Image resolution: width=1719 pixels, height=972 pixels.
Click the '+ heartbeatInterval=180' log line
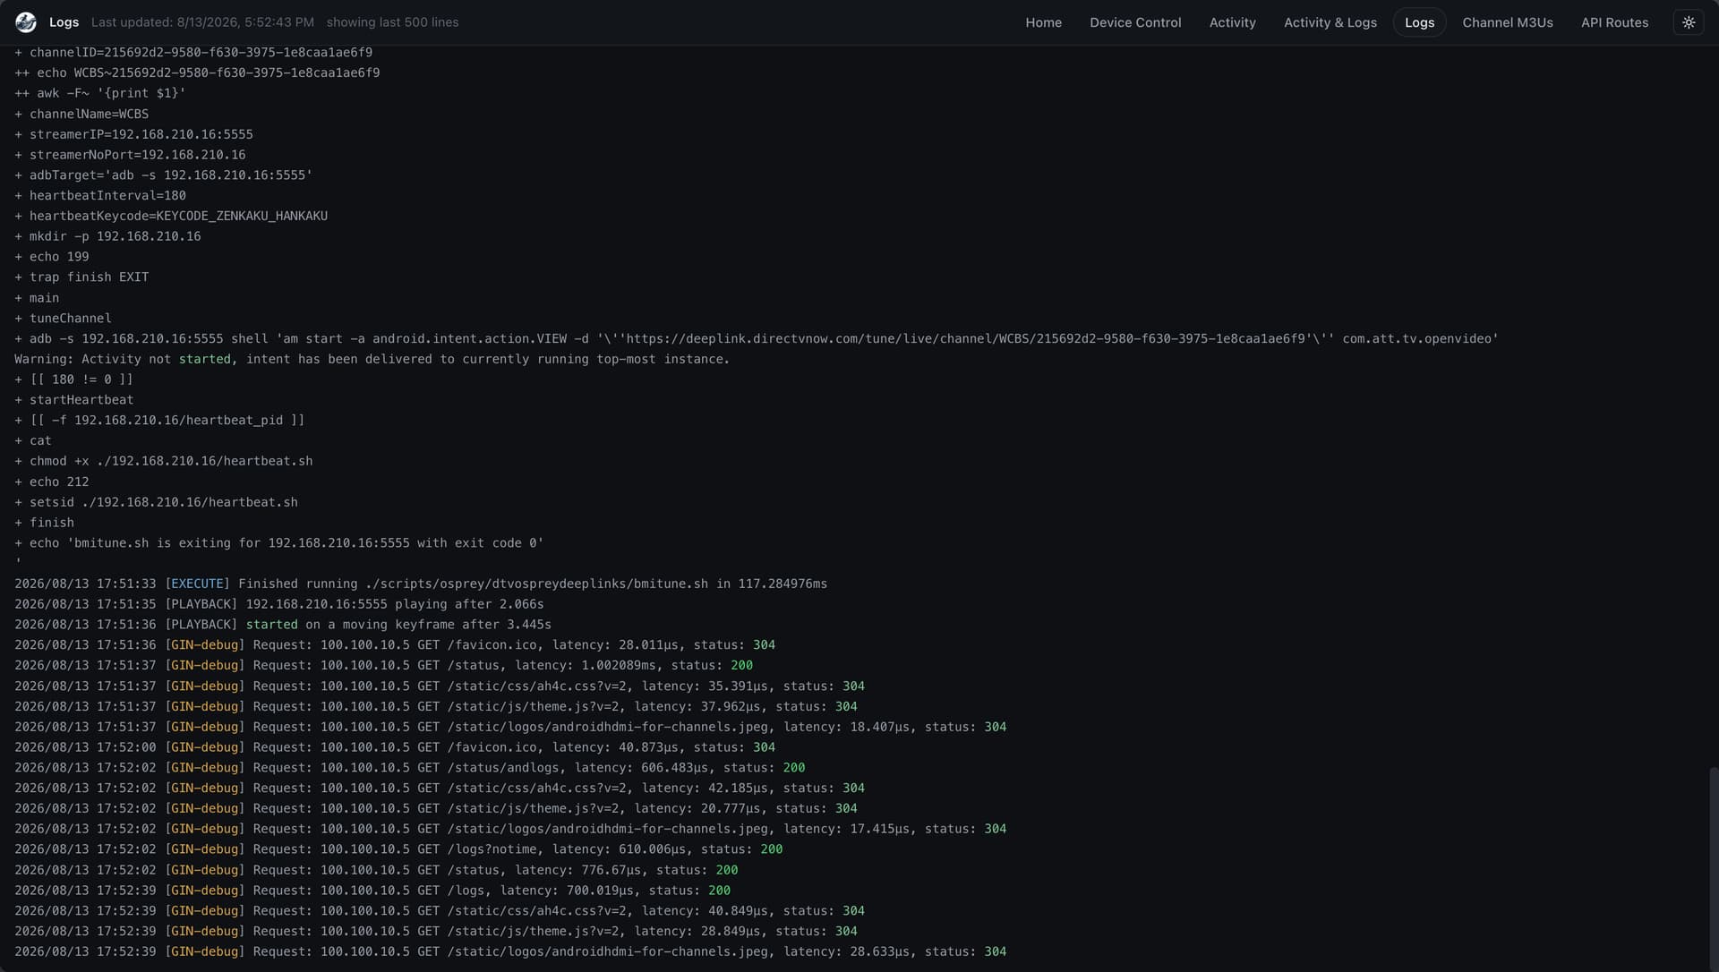coord(100,195)
